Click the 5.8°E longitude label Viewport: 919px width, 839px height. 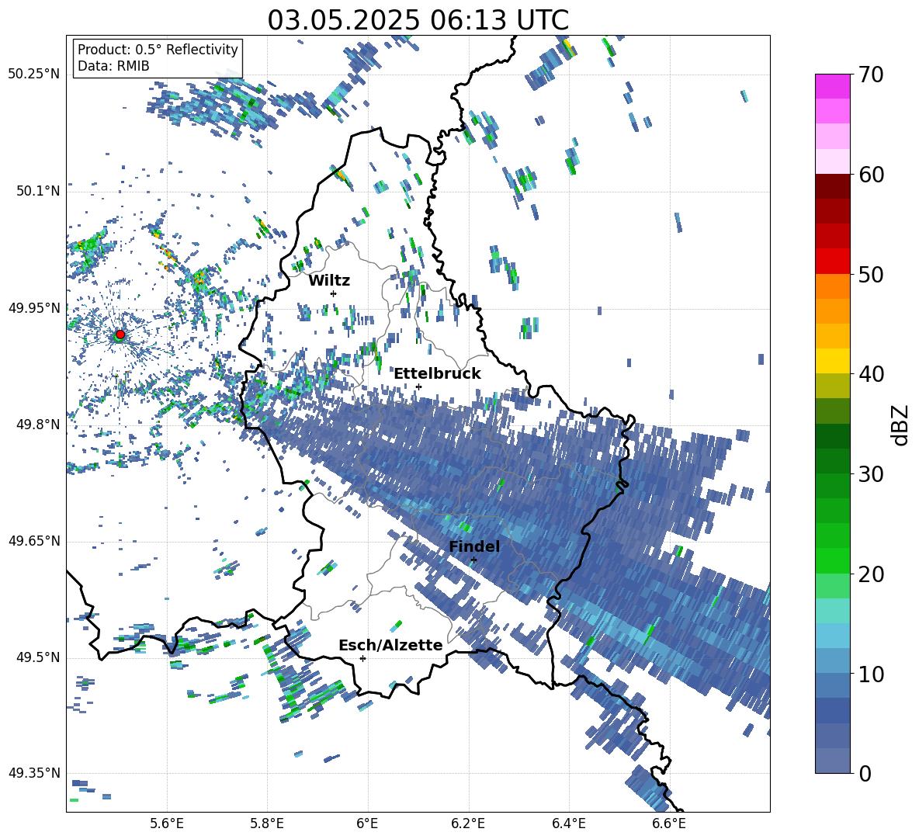[267, 823]
